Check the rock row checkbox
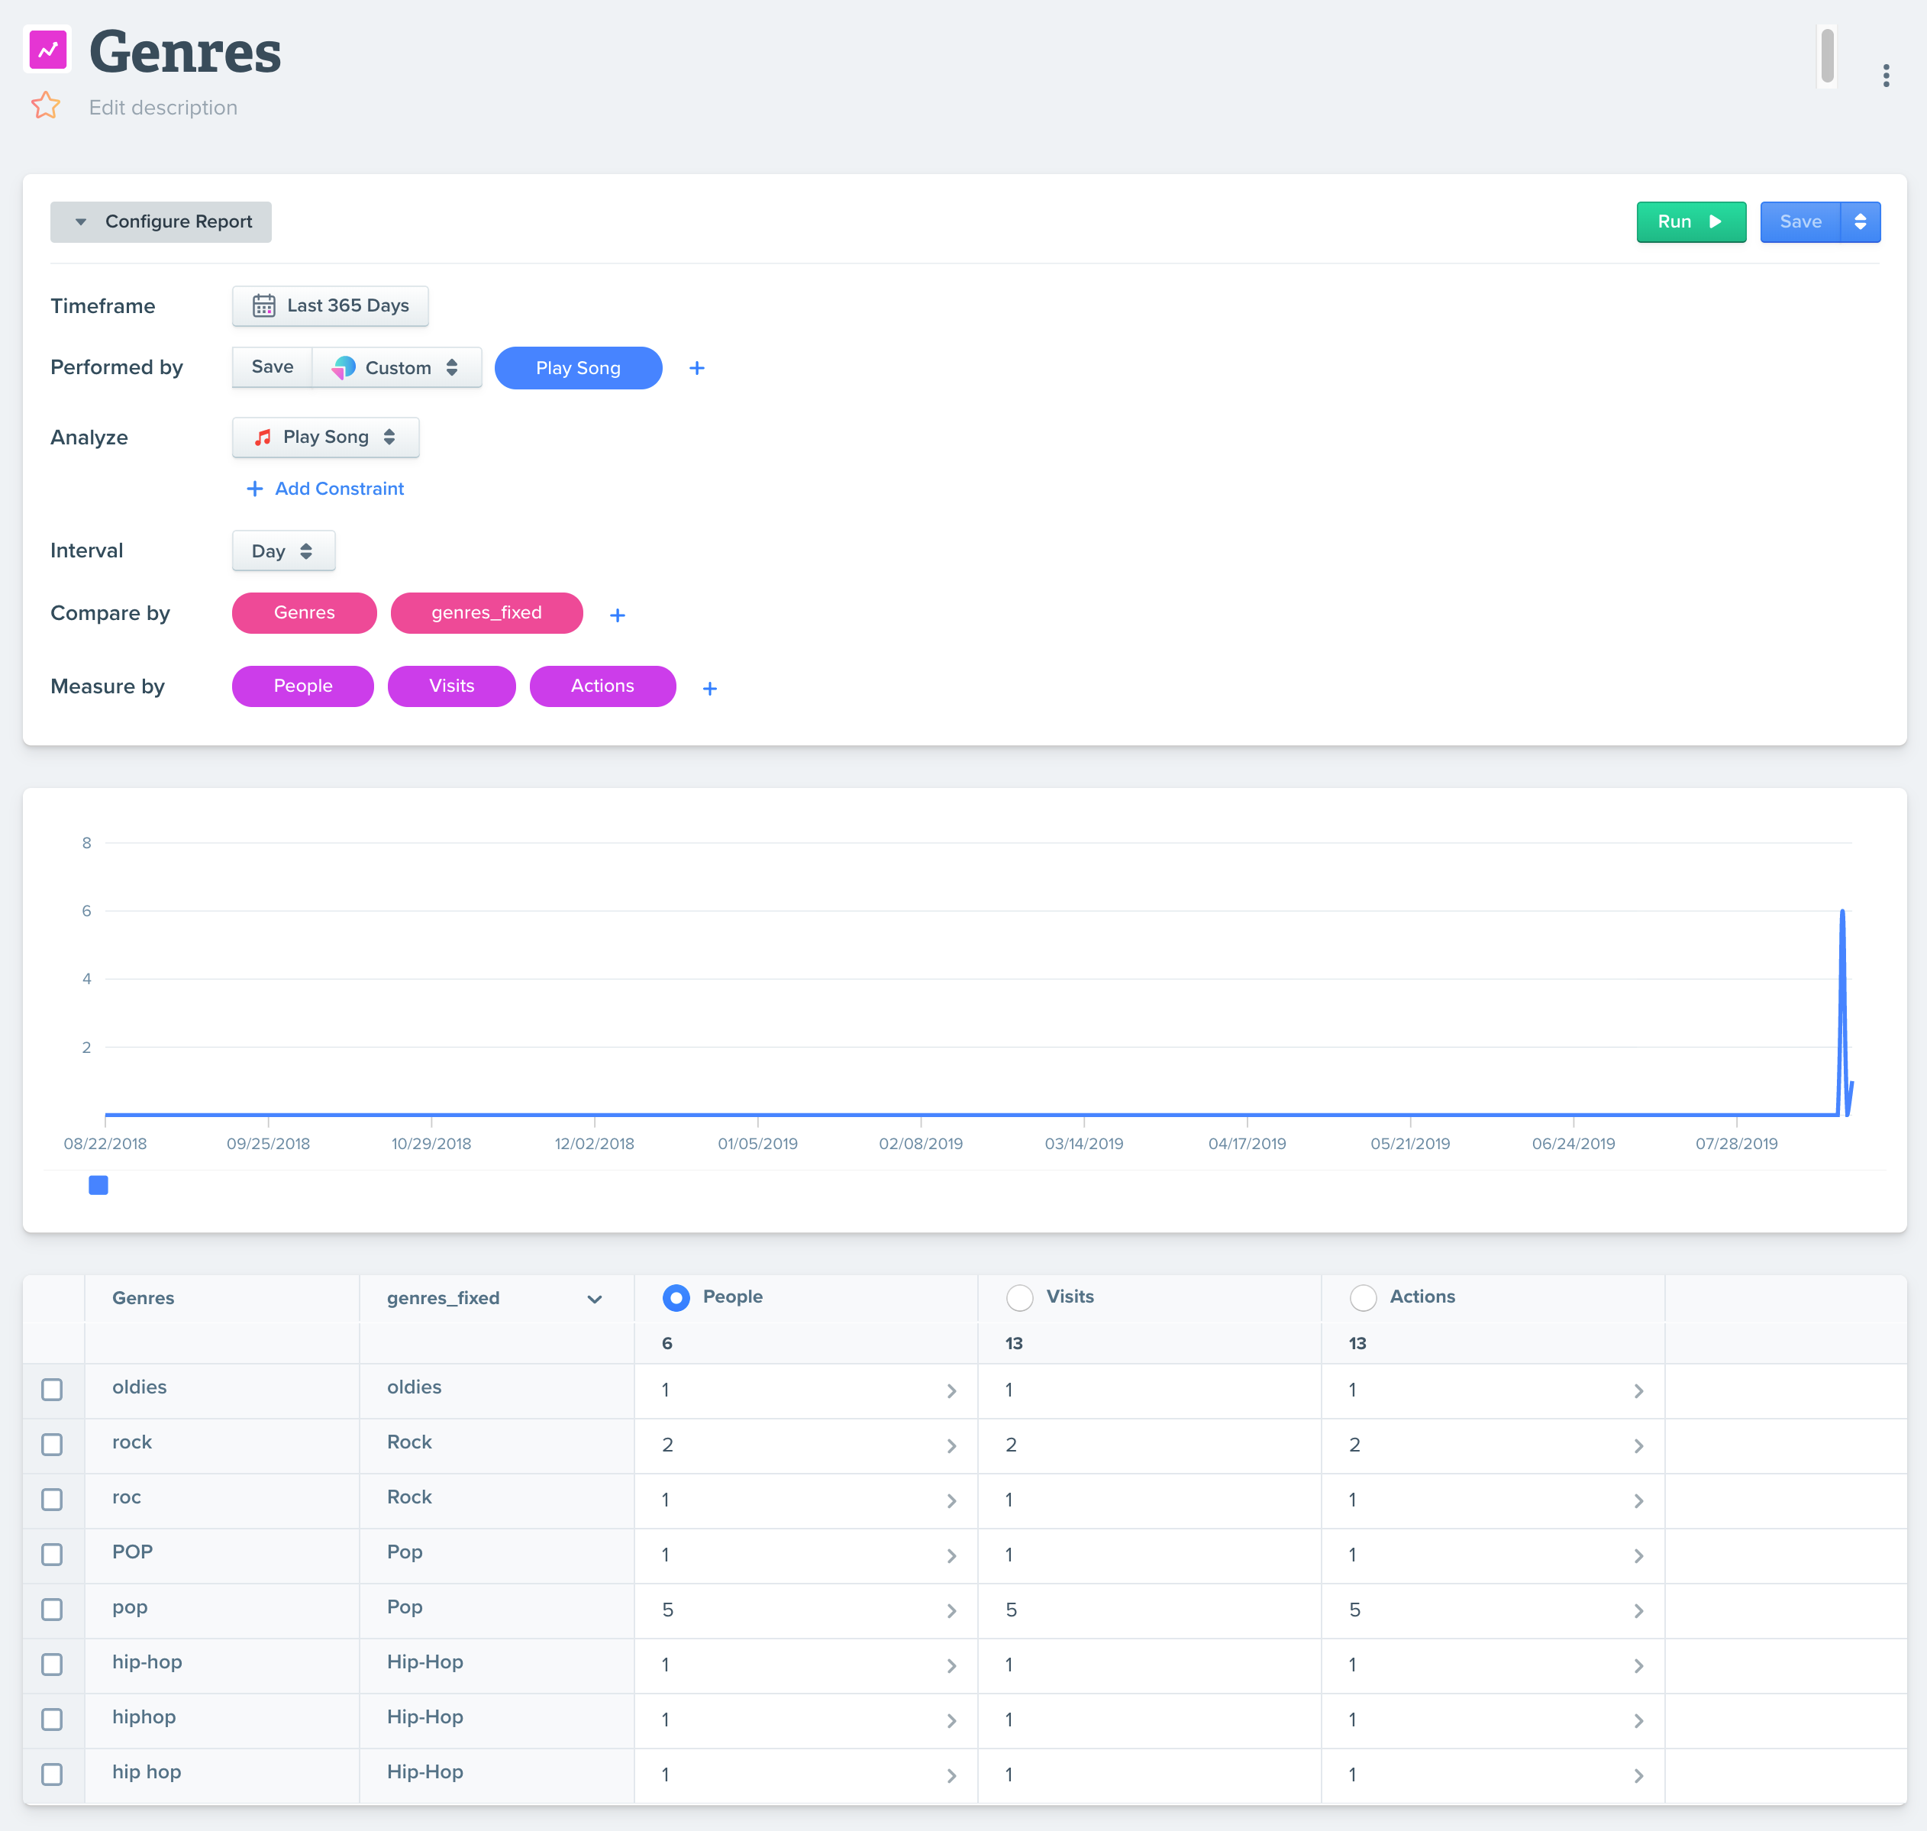The height and width of the screenshot is (1831, 1927). click(52, 1445)
